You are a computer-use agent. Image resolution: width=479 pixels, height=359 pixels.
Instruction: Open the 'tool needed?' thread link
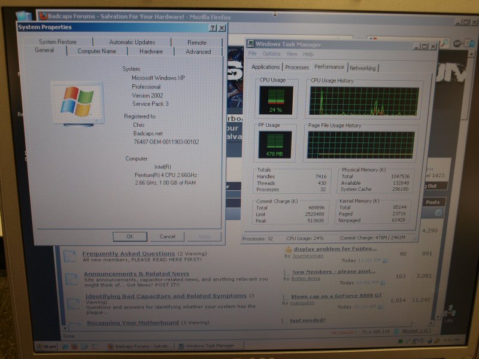coord(308,320)
